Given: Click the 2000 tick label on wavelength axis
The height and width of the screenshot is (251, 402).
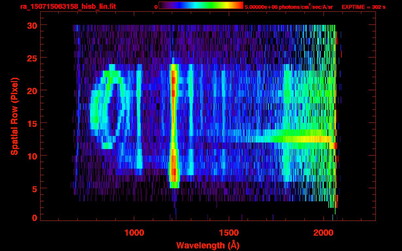Looking at the screenshot, I should [x=323, y=233].
